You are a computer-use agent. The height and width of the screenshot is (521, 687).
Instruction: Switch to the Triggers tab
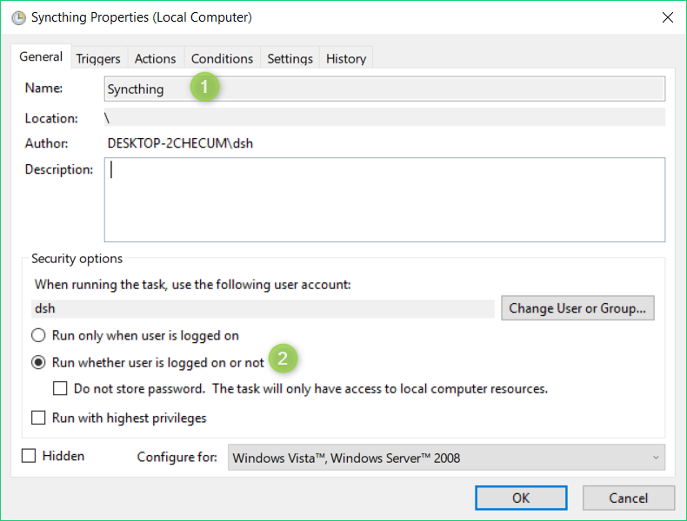[98, 59]
